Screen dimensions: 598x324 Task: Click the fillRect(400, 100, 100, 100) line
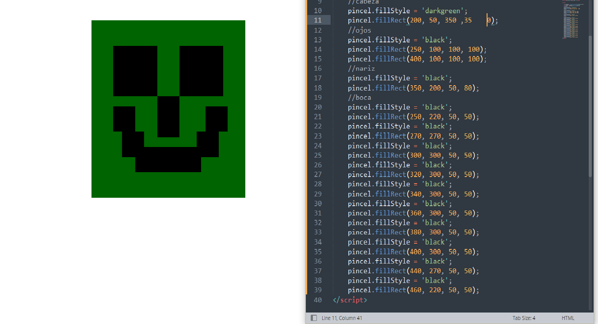coord(417,59)
